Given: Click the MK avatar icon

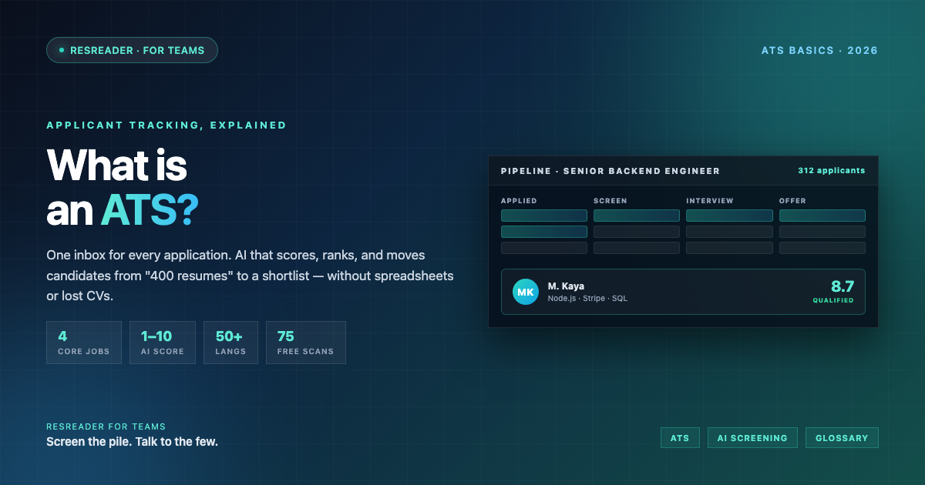Looking at the screenshot, I should tap(526, 292).
